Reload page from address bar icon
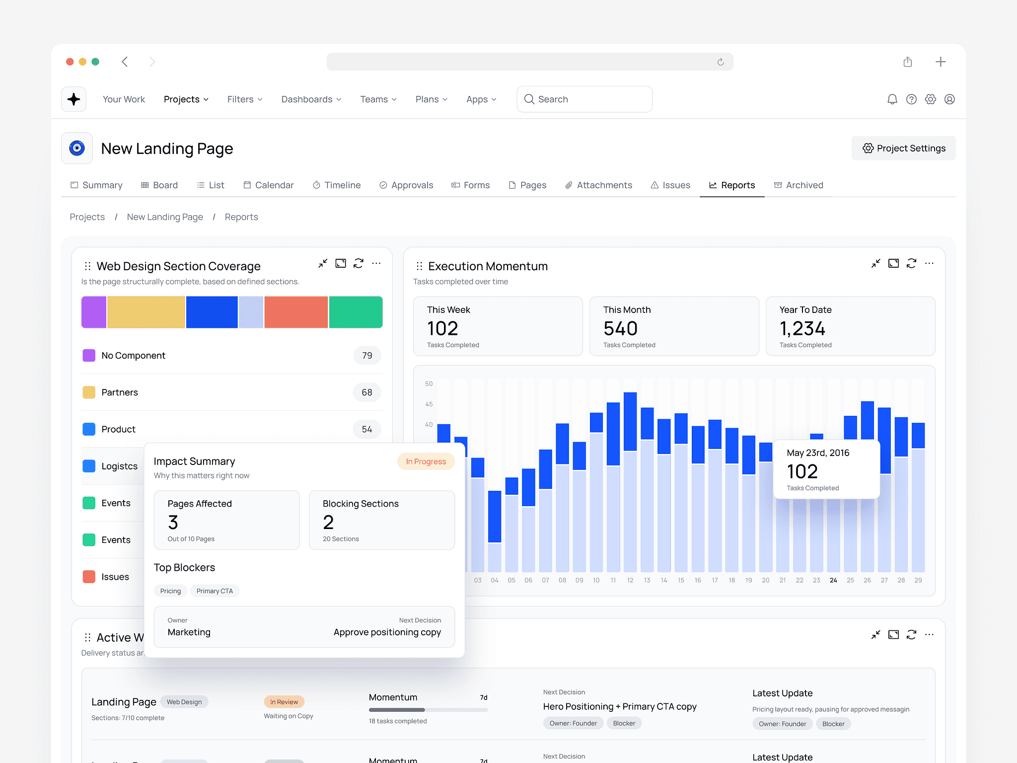 pyautogui.click(x=721, y=62)
